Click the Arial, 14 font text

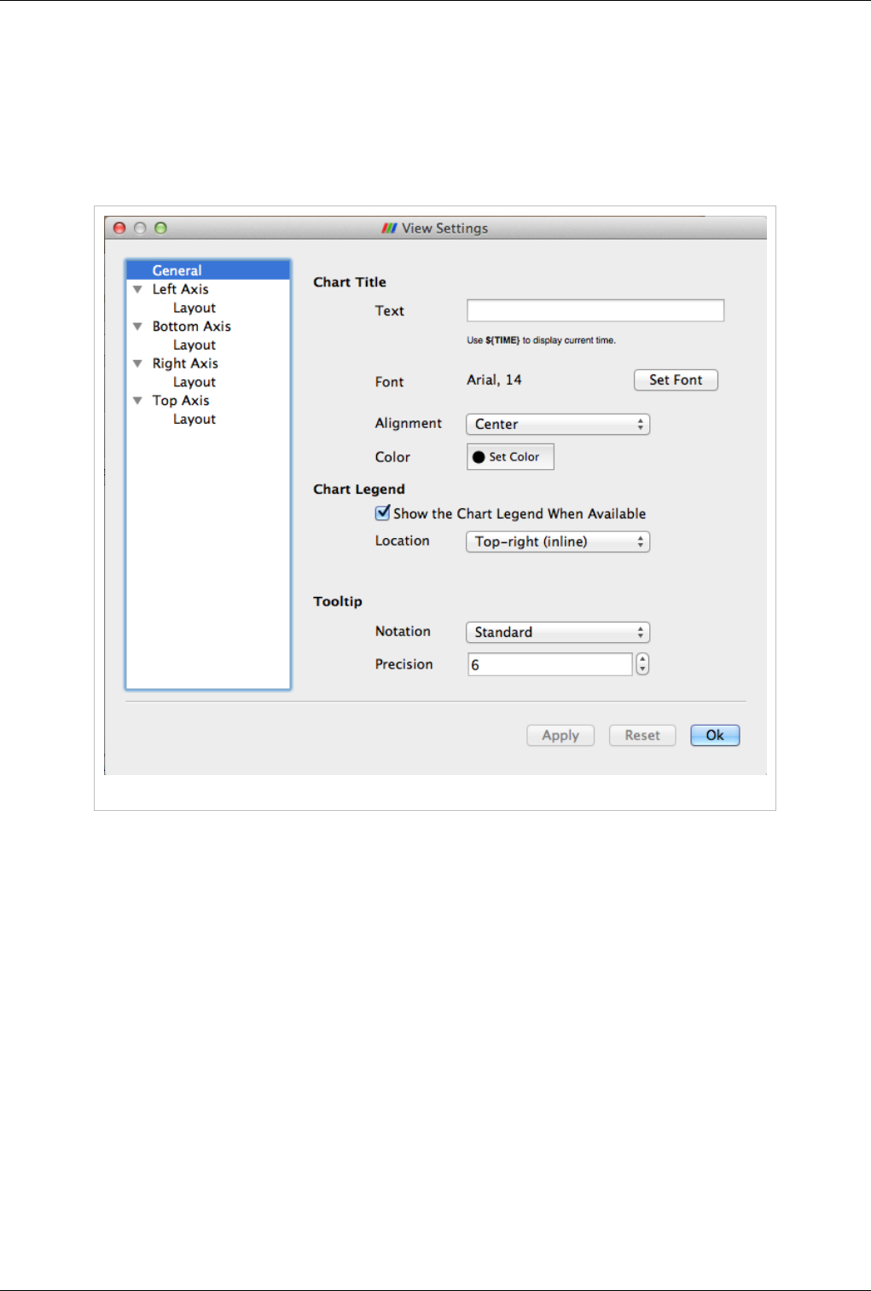pyautogui.click(x=494, y=380)
